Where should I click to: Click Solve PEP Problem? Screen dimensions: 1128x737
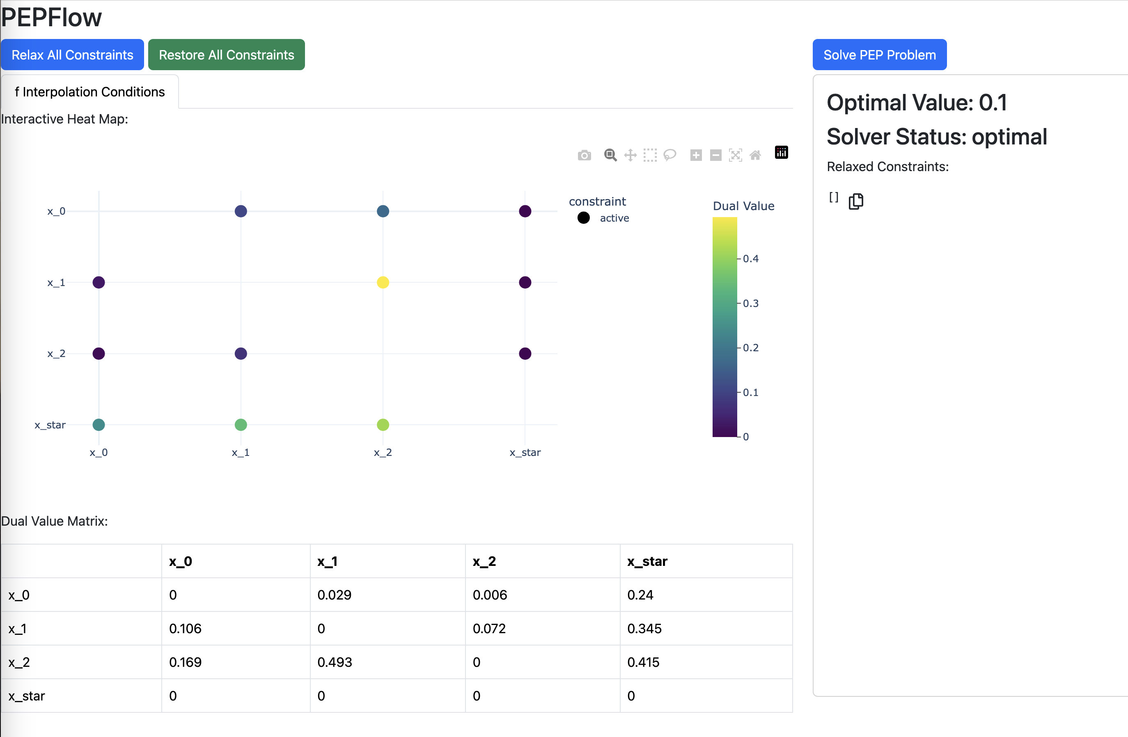879,54
